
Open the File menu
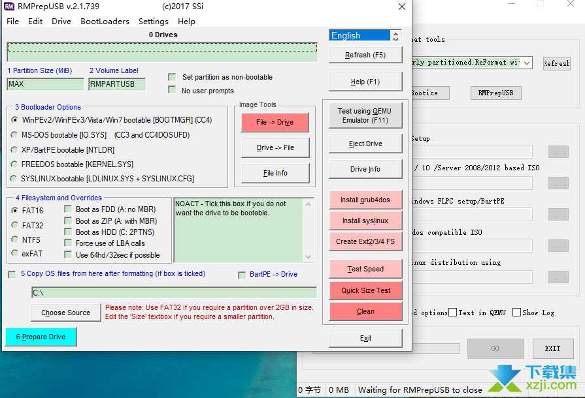point(12,22)
